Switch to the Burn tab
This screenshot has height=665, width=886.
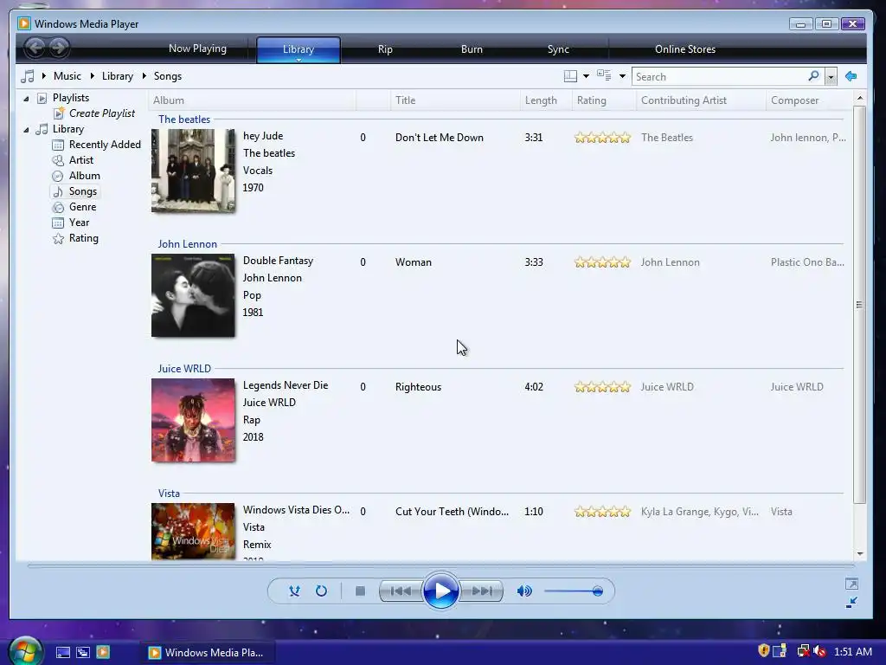click(x=472, y=49)
